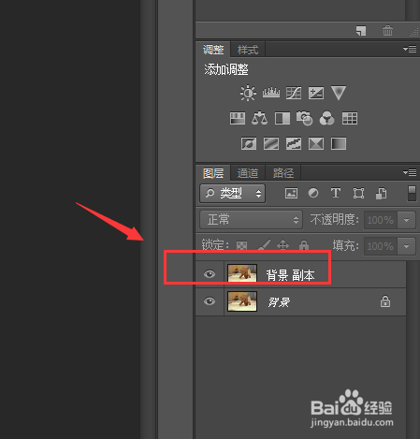Click the 不透明度 100% value field
420x439 pixels.
click(381, 220)
